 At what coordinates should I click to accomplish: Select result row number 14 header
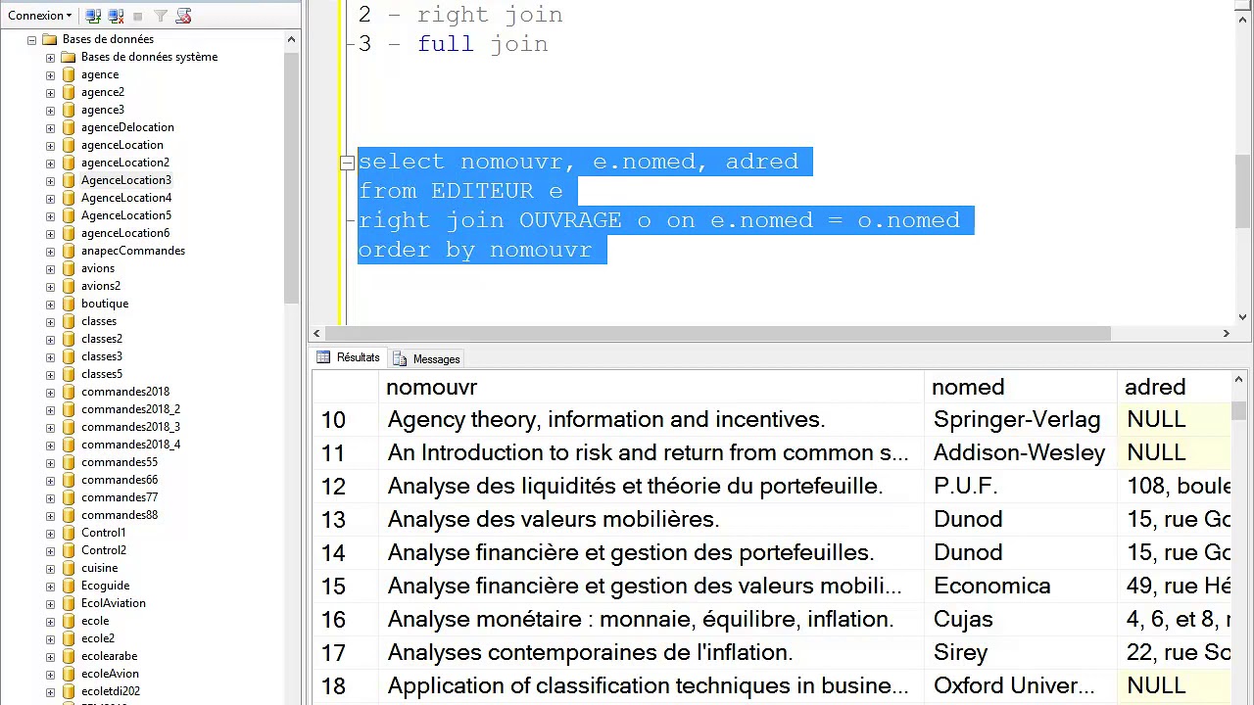tap(345, 552)
